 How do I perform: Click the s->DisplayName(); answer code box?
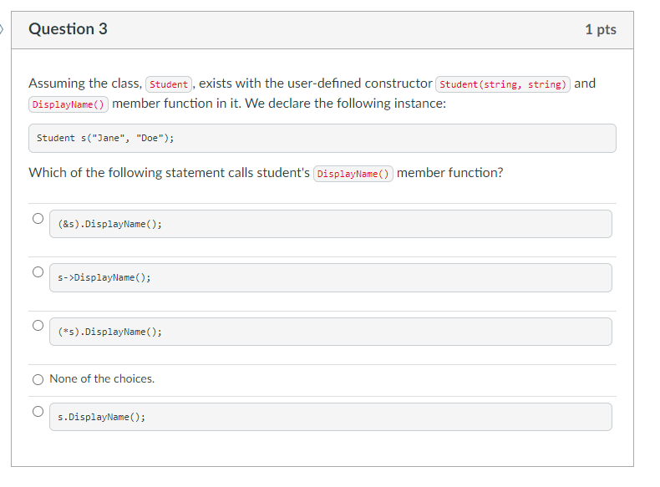click(330, 277)
